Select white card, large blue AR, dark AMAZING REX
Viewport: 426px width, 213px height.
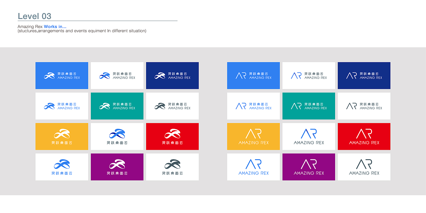[x=309, y=136]
